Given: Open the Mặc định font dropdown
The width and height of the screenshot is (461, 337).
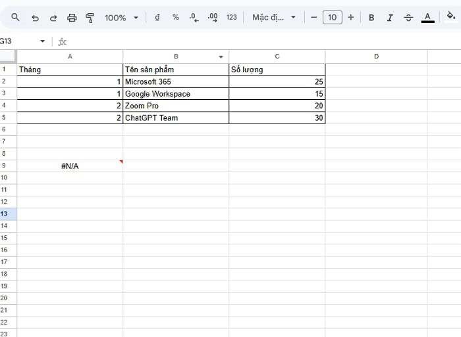Looking at the screenshot, I should 274,18.
